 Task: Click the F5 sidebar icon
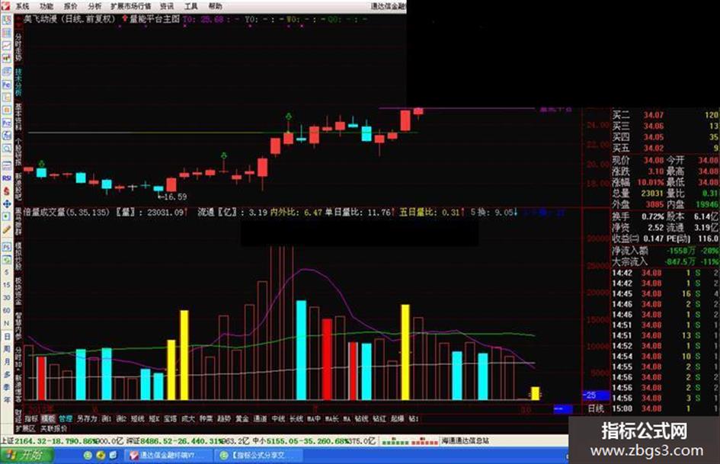(6, 247)
